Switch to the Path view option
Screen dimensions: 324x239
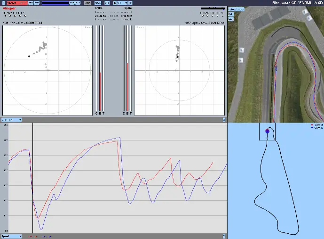231,14
